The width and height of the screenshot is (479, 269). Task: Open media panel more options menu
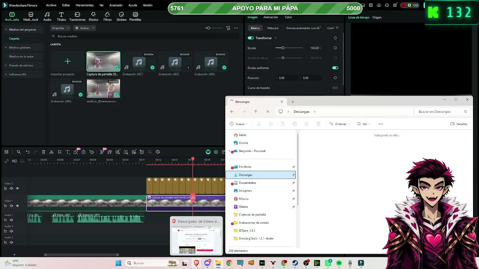coord(236,28)
